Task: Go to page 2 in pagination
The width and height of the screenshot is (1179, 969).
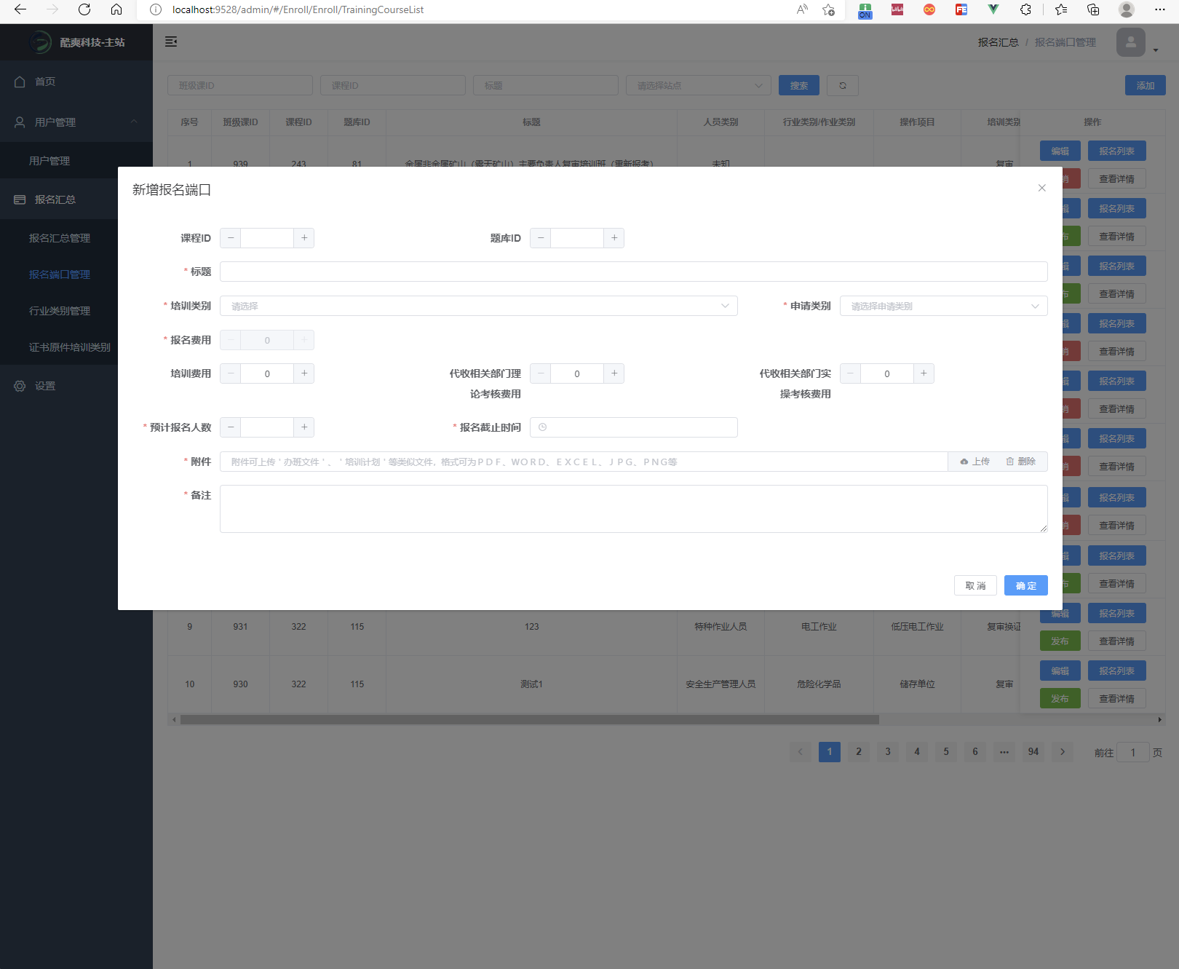Action: click(859, 752)
